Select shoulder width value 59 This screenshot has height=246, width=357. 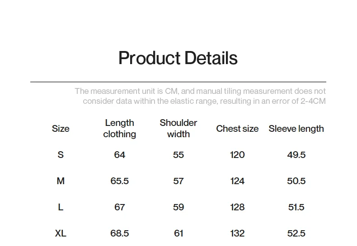[x=178, y=207]
